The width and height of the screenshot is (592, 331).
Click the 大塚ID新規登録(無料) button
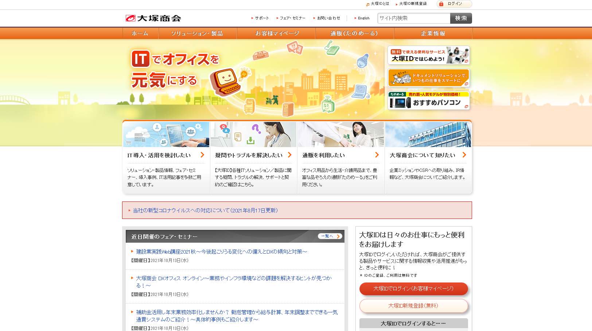pyautogui.click(x=413, y=306)
